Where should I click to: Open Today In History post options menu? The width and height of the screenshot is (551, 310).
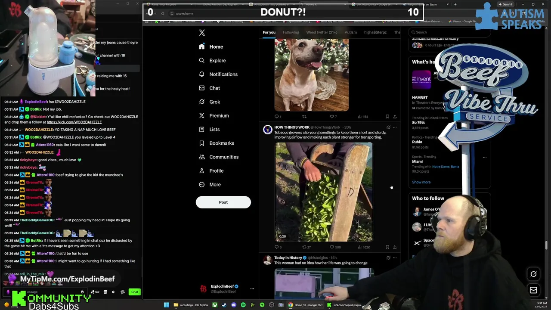tap(395, 258)
